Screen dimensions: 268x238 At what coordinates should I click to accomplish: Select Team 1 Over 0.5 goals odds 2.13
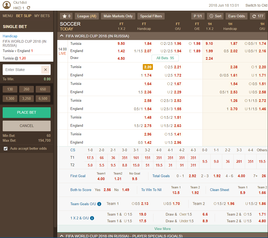point(145,204)
